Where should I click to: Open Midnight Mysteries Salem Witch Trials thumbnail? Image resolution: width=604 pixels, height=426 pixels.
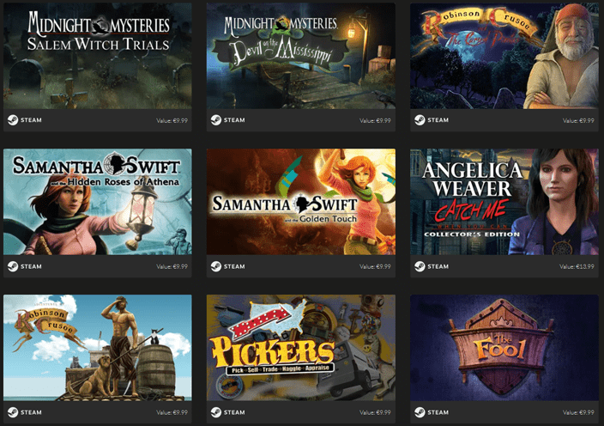[x=98, y=56]
